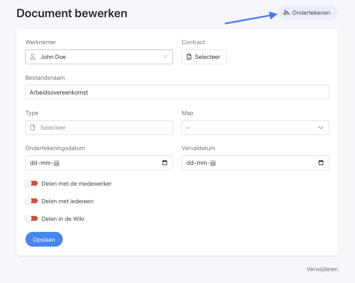Viewport: 355px width, 283px height.
Task: Click the document icon in Type field
Action: 33,128
